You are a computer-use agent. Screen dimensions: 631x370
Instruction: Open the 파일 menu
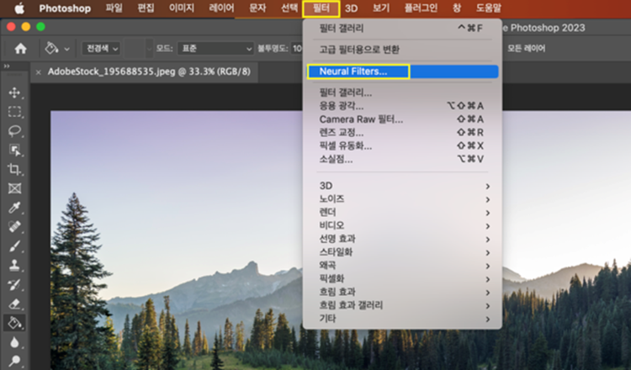114,8
